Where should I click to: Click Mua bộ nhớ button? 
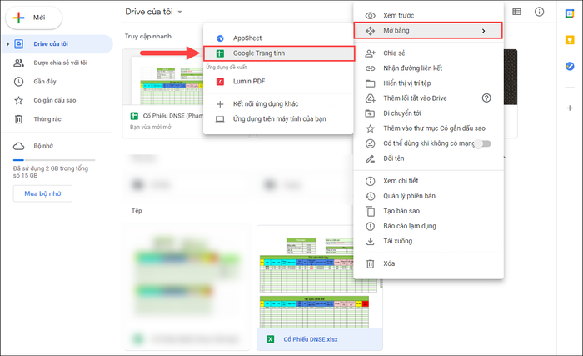(x=42, y=193)
